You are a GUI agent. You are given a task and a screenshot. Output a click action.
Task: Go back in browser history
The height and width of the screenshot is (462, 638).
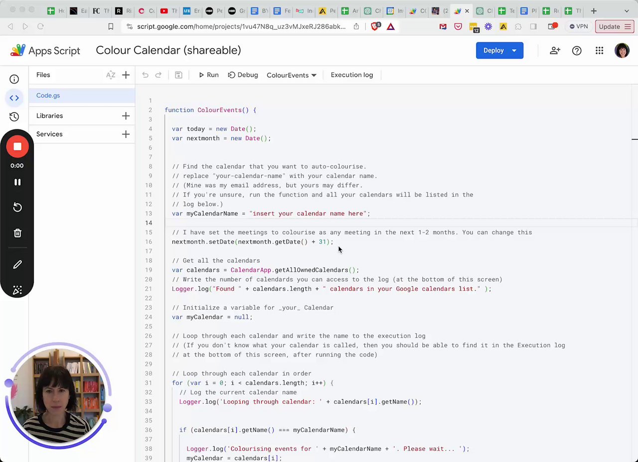point(10,26)
